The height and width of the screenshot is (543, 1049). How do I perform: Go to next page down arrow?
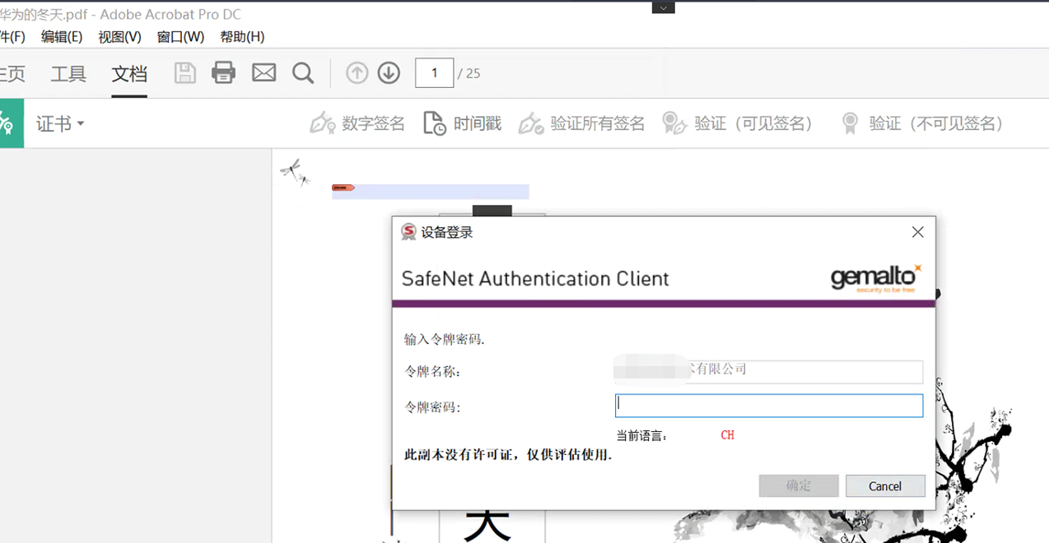[x=389, y=72]
